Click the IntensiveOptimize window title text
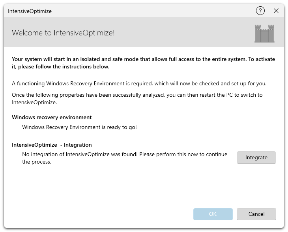The width and height of the screenshot is (288, 232). (x=30, y=11)
